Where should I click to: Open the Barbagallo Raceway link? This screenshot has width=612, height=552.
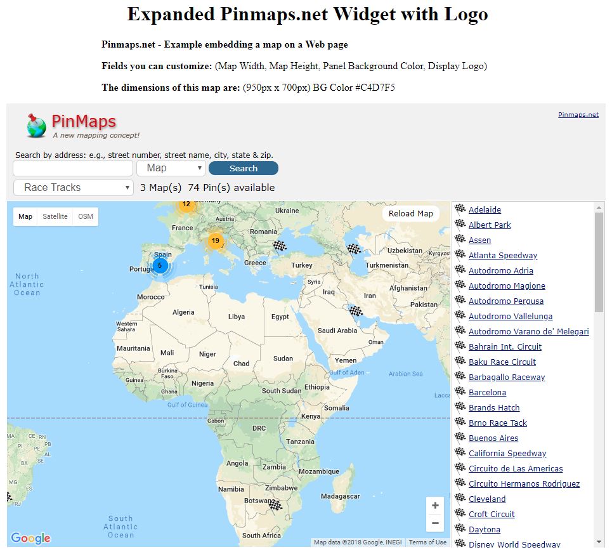pyautogui.click(x=507, y=377)
